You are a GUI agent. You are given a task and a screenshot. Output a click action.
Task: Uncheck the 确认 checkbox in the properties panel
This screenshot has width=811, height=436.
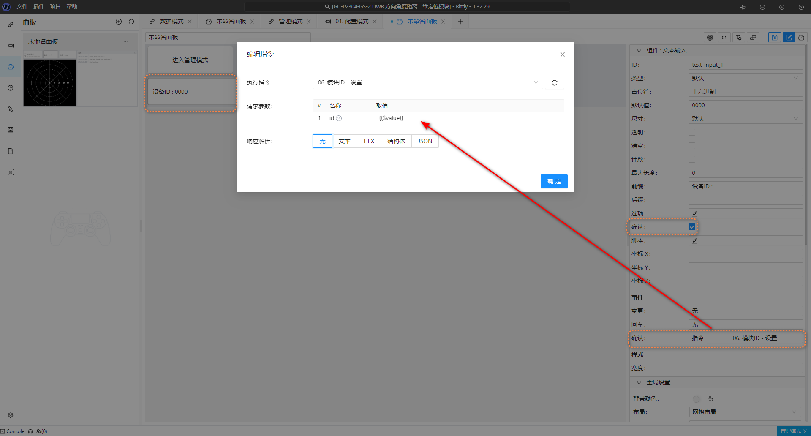(692, 227)
